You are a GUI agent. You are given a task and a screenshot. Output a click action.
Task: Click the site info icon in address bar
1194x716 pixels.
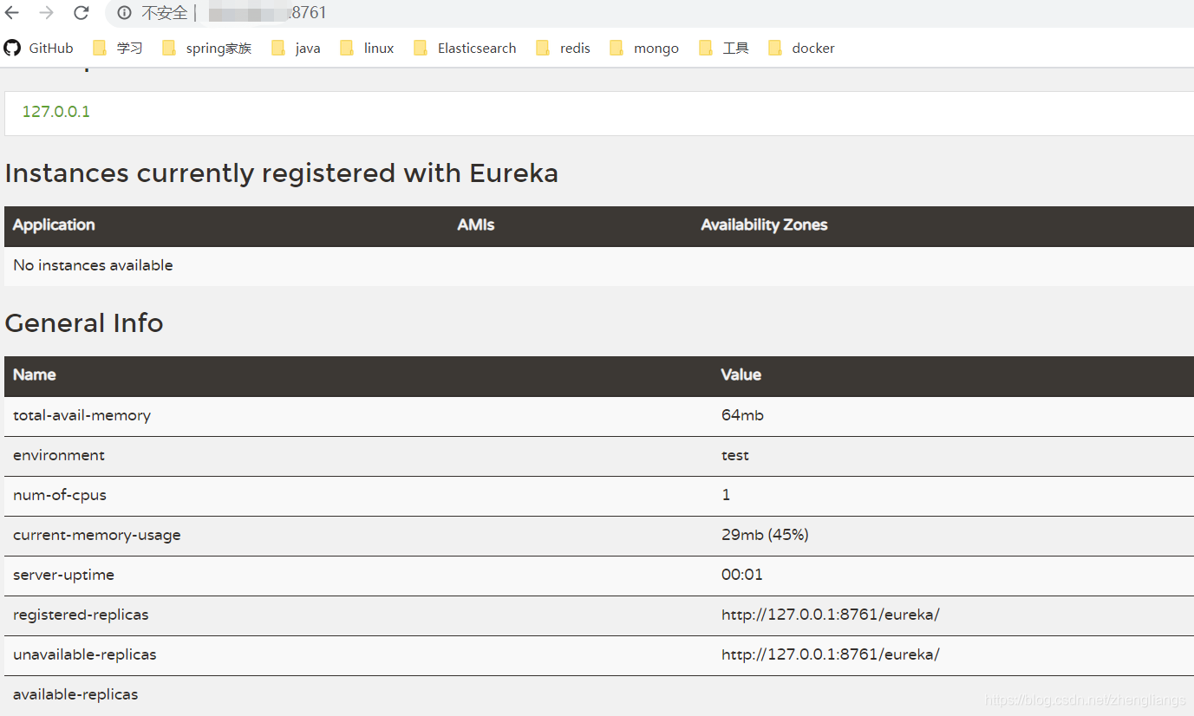tap(124, 13)
